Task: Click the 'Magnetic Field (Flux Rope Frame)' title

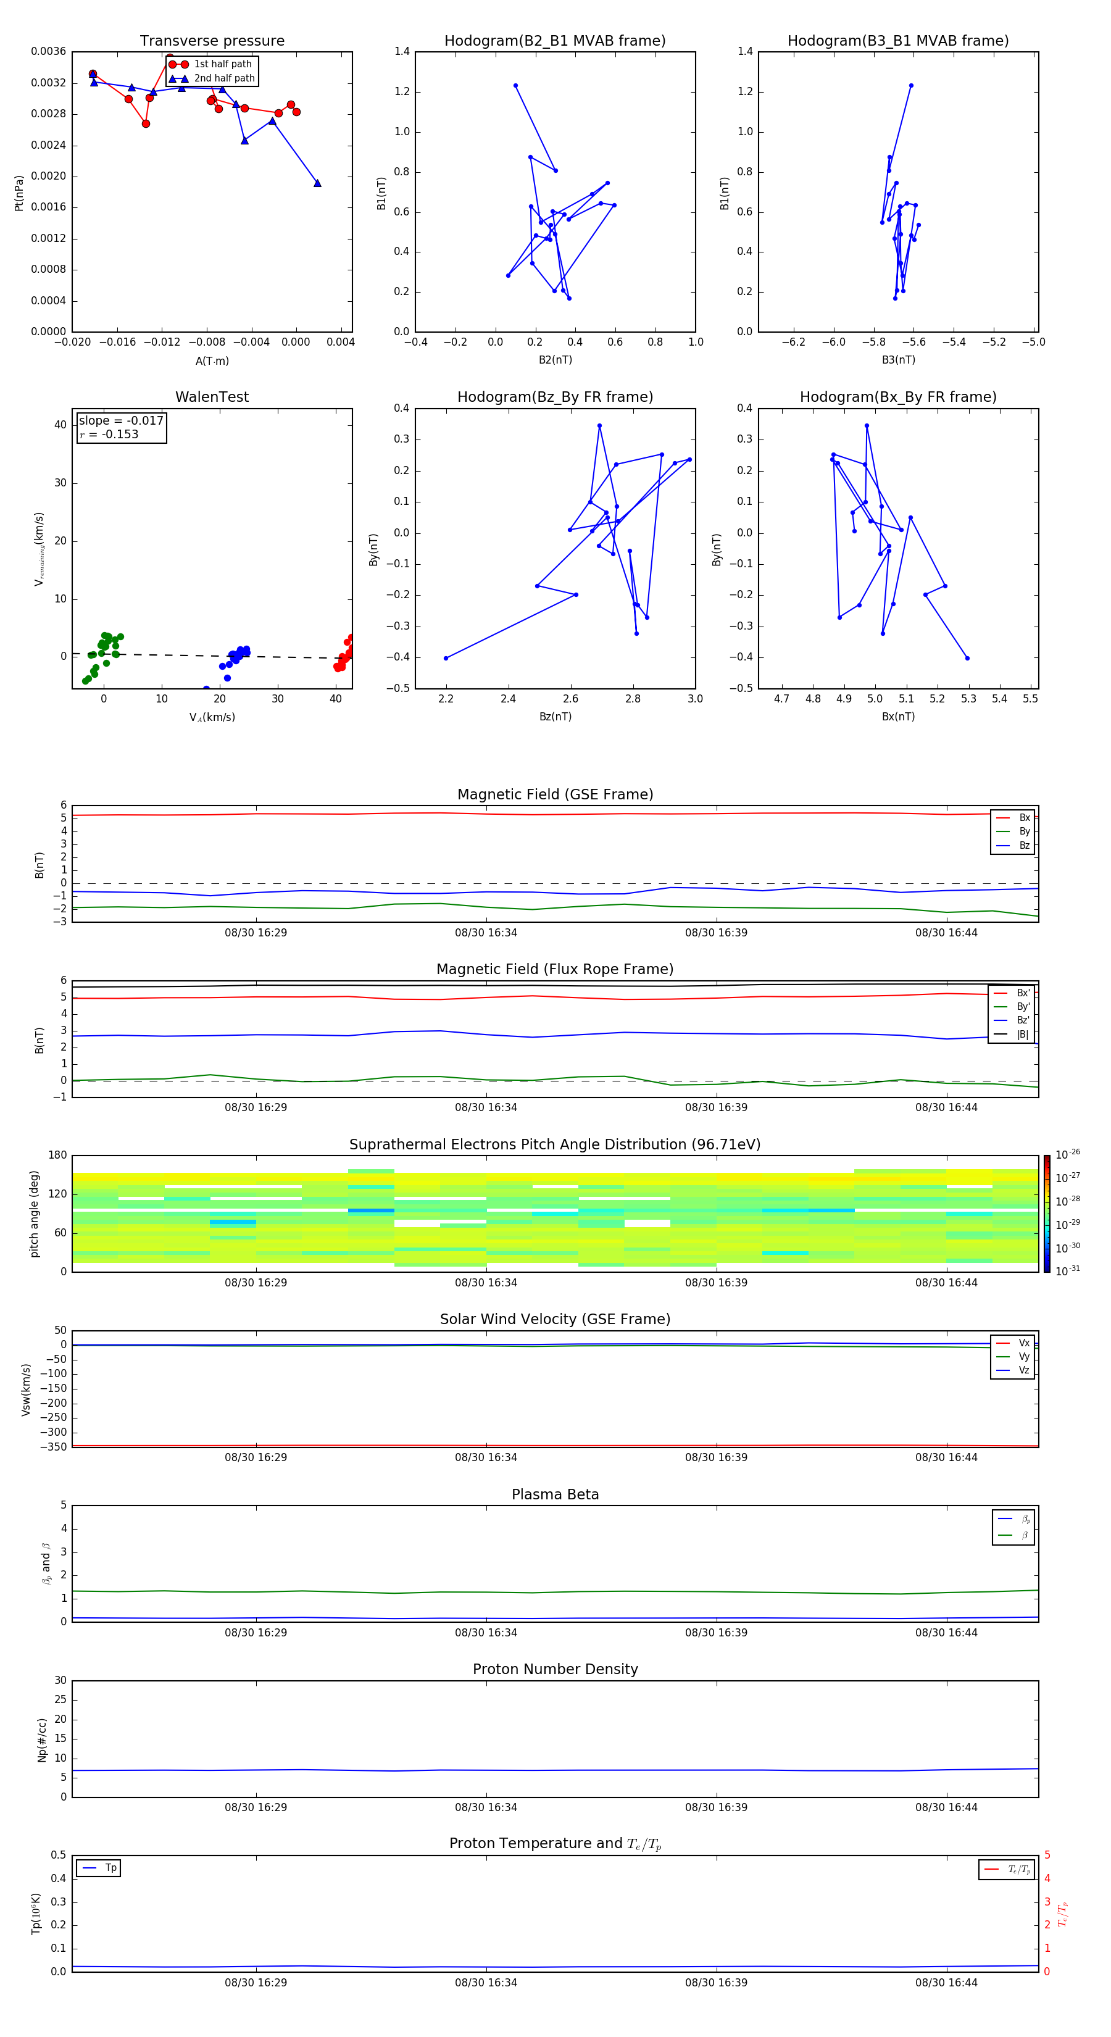Action: [x=555, y=969]
